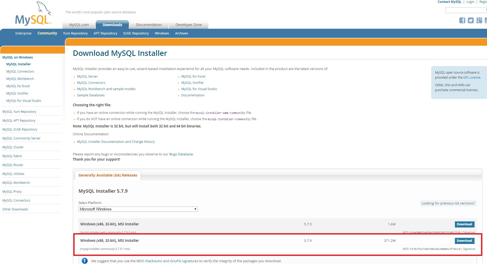Open MySQL Proxy in the sidebar
Viewport: 487px width, 264px height.
pos(12,192)
